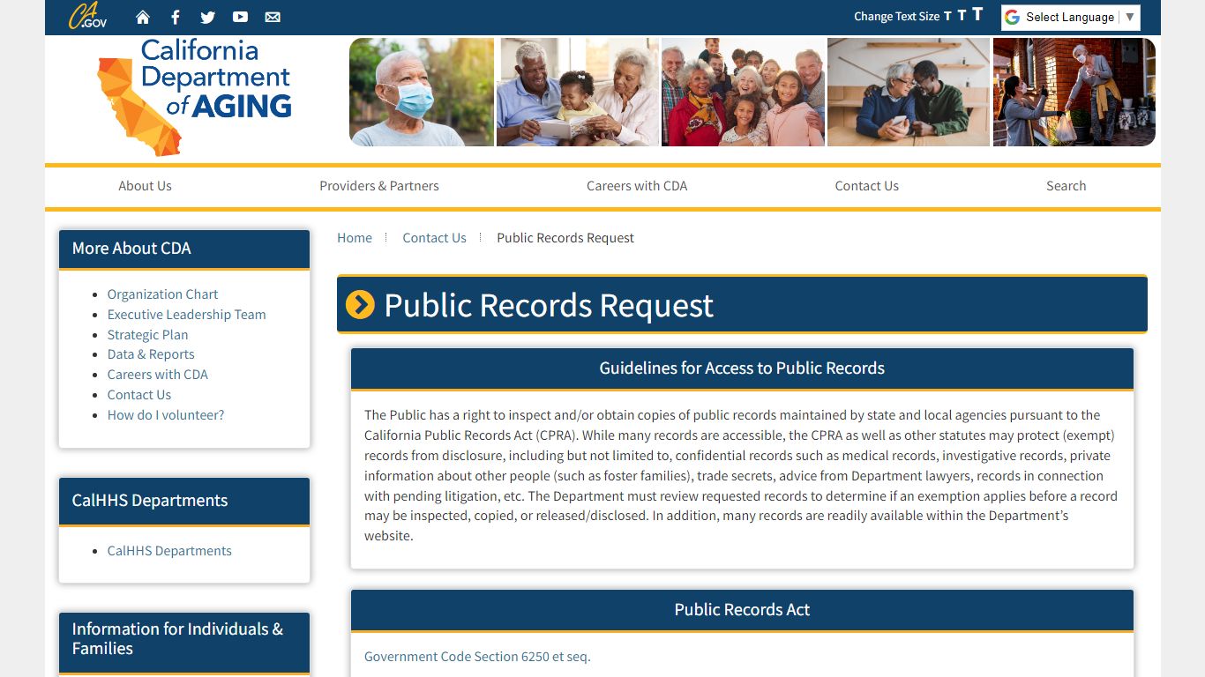This screenshot has height=677, width=1205.
Task: Open the Data & Reports link
Action: (x=151, y=354)
